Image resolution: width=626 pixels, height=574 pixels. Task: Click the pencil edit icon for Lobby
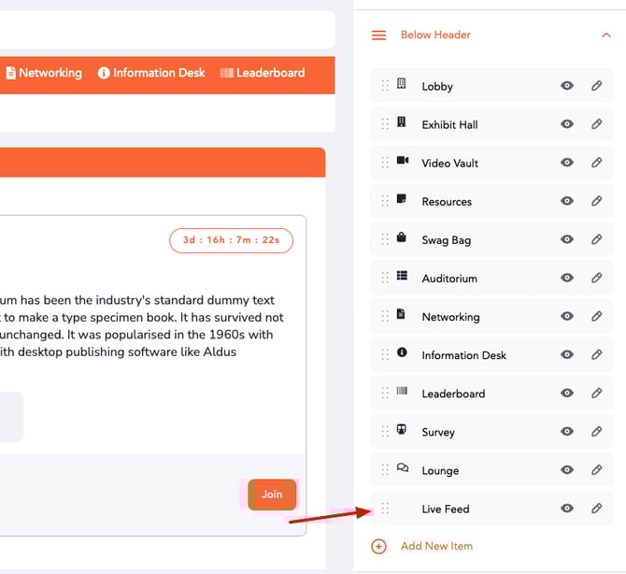point(596,86)
